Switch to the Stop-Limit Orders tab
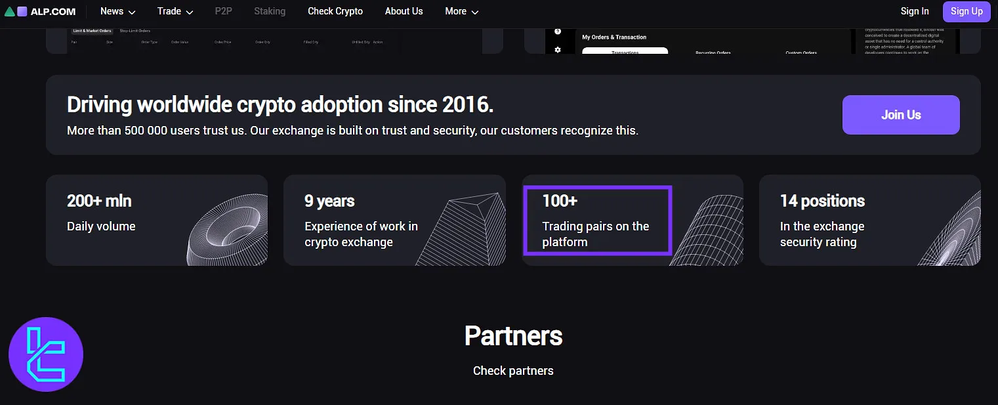Image resolution: width=998 pixels, height=405 pixels. point(136,30)
